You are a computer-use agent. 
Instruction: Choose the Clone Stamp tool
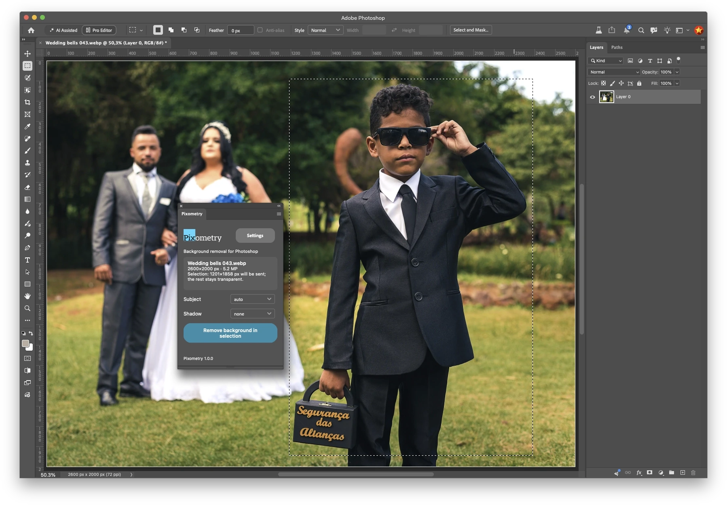[27, 163]
